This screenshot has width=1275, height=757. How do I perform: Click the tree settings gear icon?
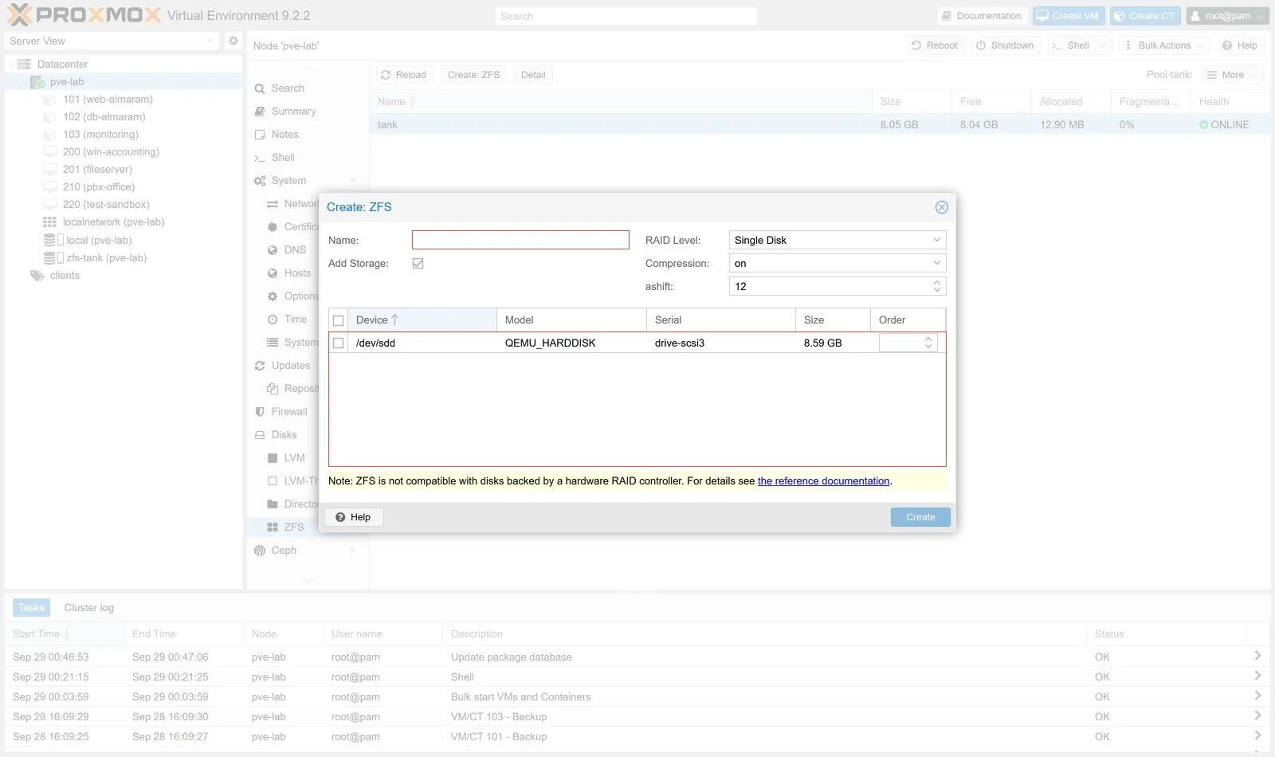click(x=233, y=41)
